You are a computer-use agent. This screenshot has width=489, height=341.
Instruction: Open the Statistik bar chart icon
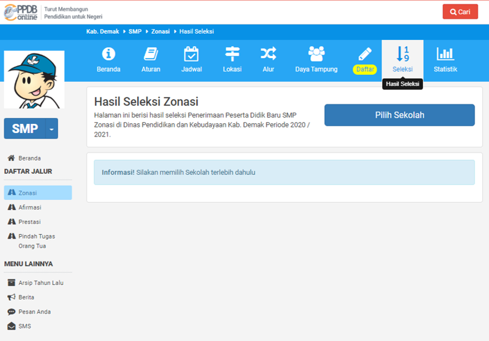tap(445, 54)
